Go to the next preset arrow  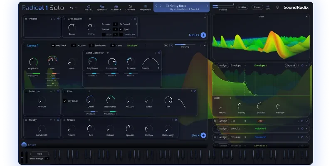point(161,6)
